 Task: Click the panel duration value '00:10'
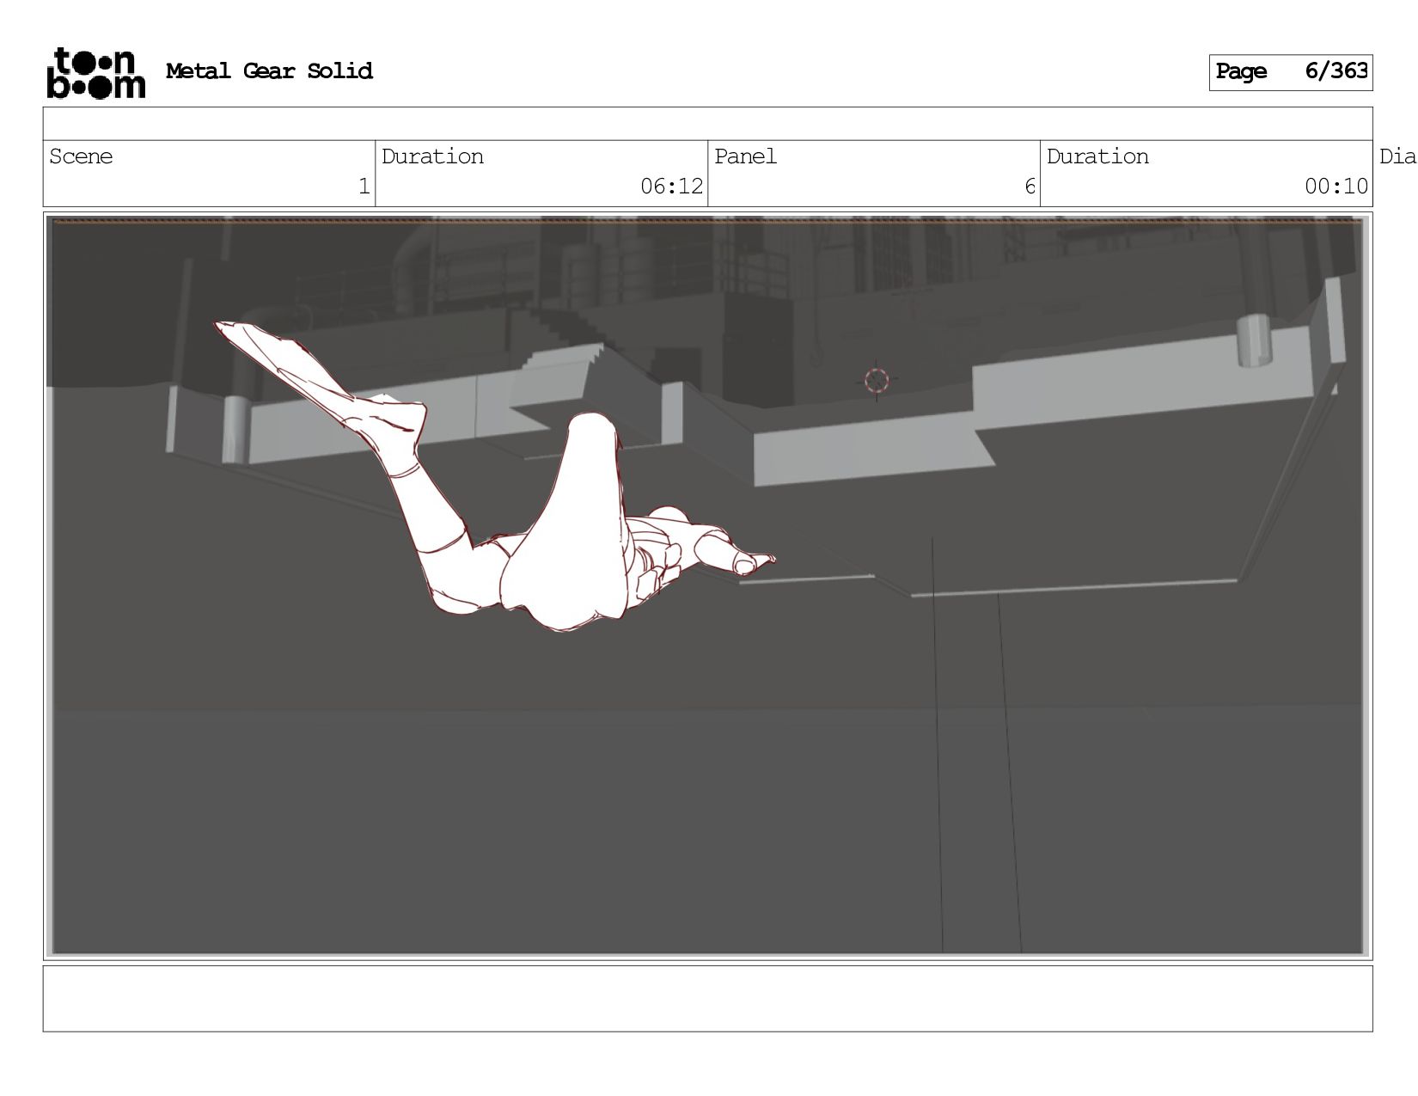point(1336,186)
